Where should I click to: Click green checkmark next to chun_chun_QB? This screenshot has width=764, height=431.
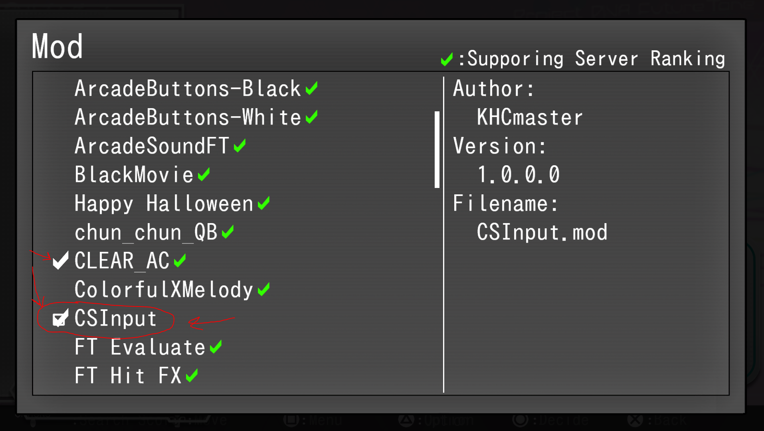[x=228, y=232]
